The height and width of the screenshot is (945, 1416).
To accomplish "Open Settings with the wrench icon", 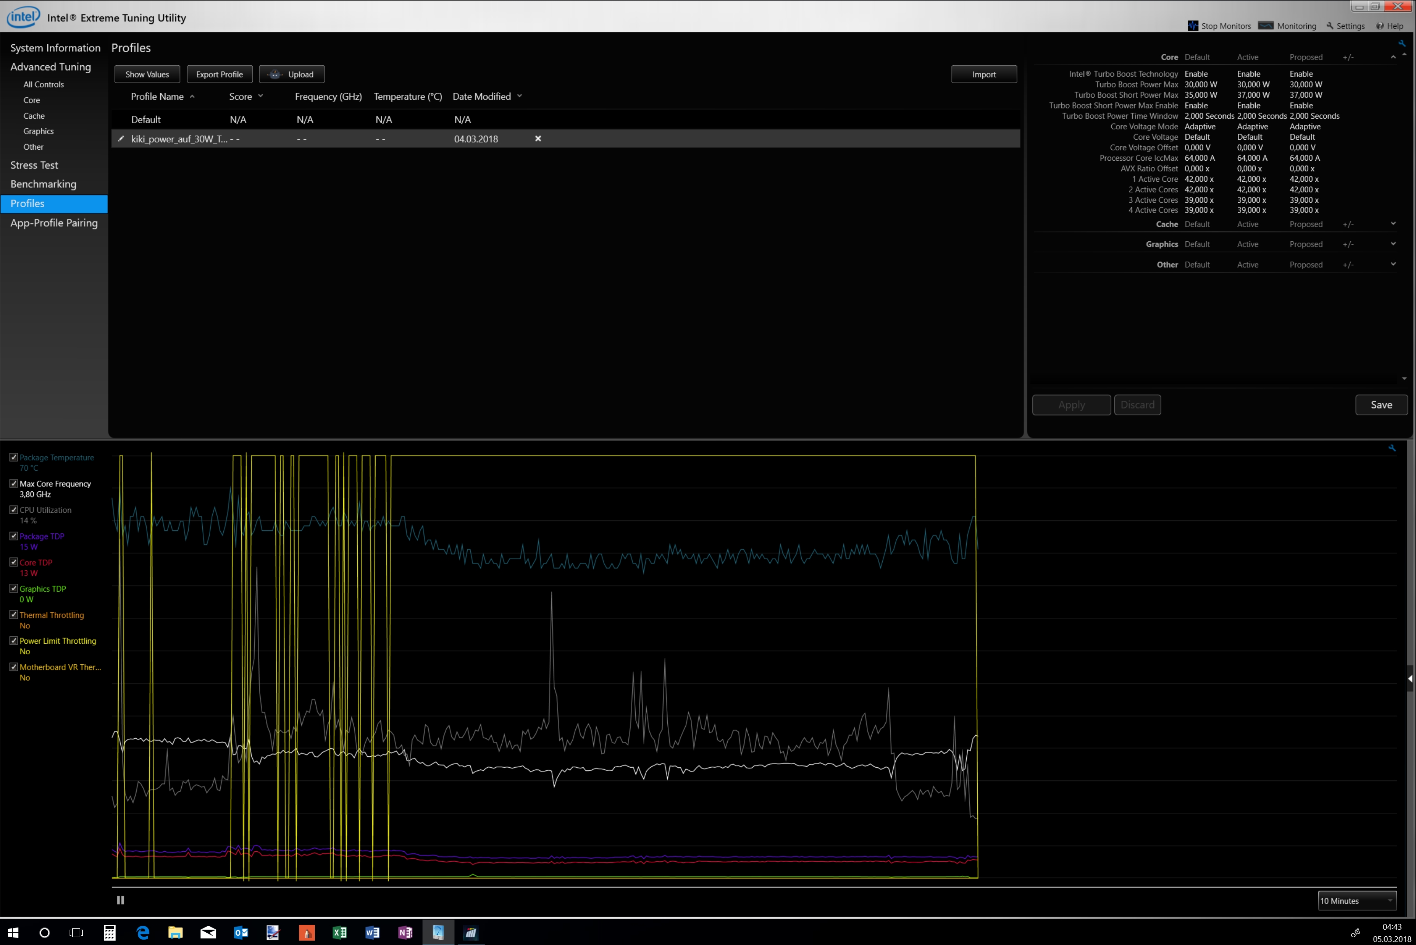I will point(1346,26).
